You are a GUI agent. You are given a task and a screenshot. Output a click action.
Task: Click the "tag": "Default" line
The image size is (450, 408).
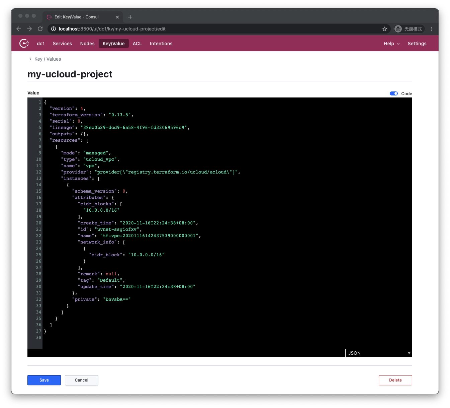[101, 280]
